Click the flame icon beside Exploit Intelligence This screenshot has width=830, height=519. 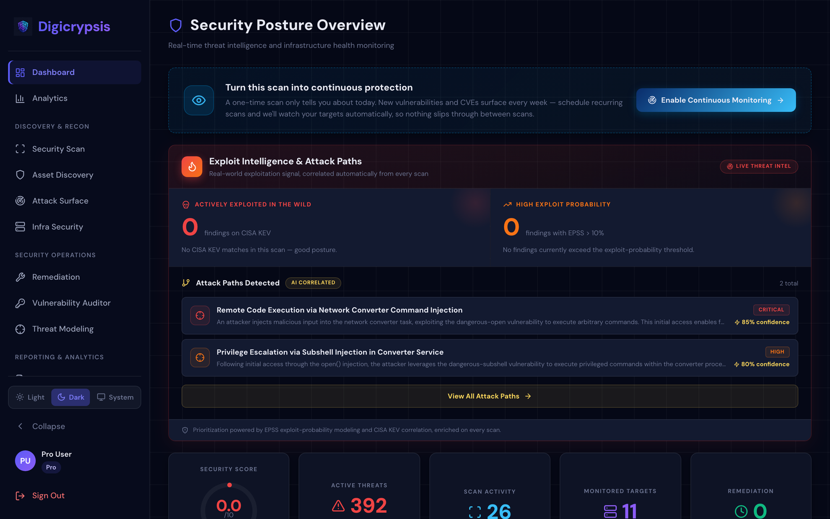pyautogui.click(x=192, y=167)
